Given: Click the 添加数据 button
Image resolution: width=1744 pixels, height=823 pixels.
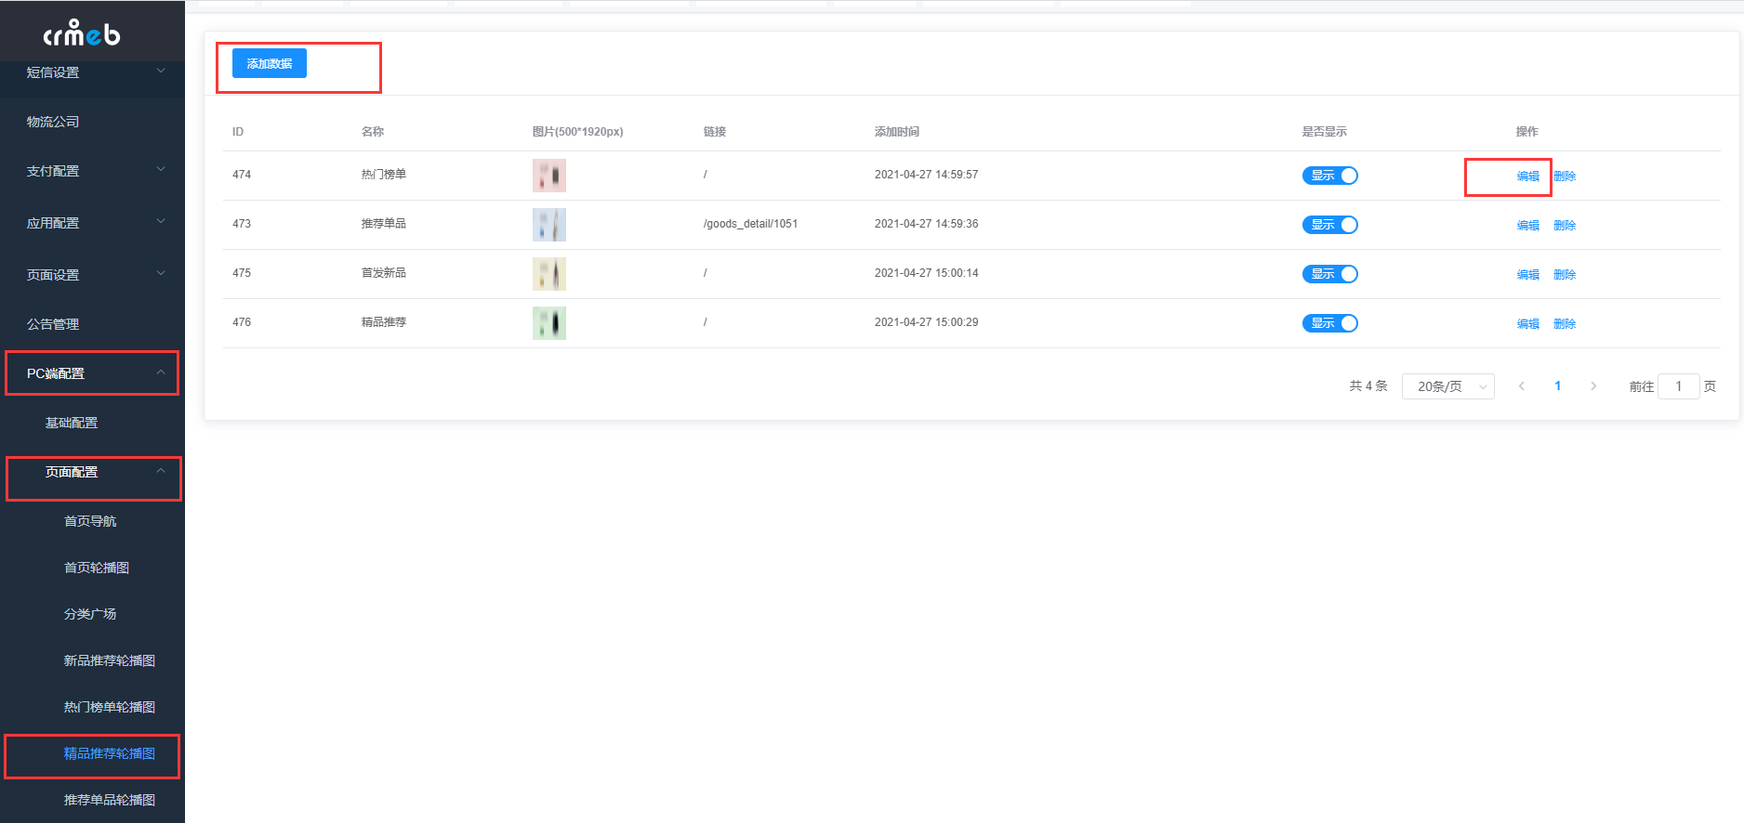Looking at the screenshot, I should coord(270,63).
